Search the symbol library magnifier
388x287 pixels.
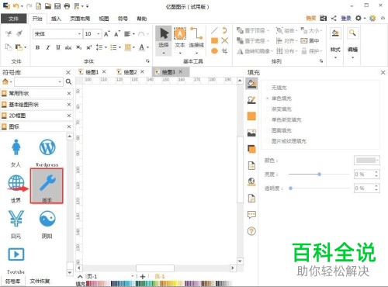tap(68, 82)
